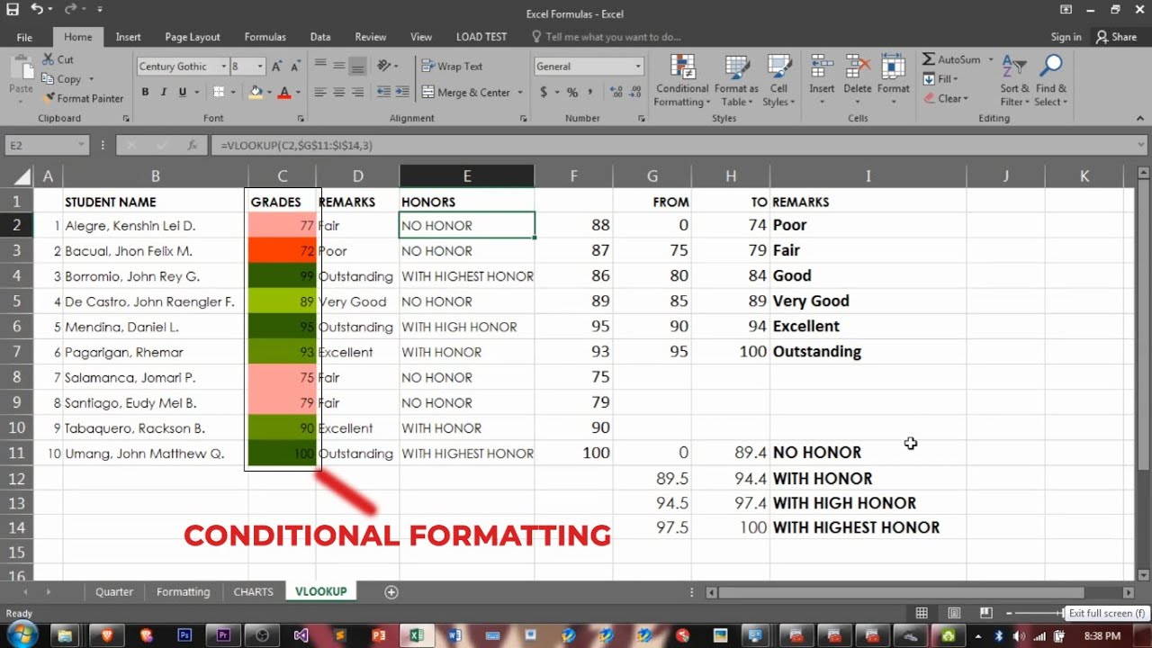Toggle Bold formatting
Viewport: 1152px width, 648px height.
tap(145, 93)
